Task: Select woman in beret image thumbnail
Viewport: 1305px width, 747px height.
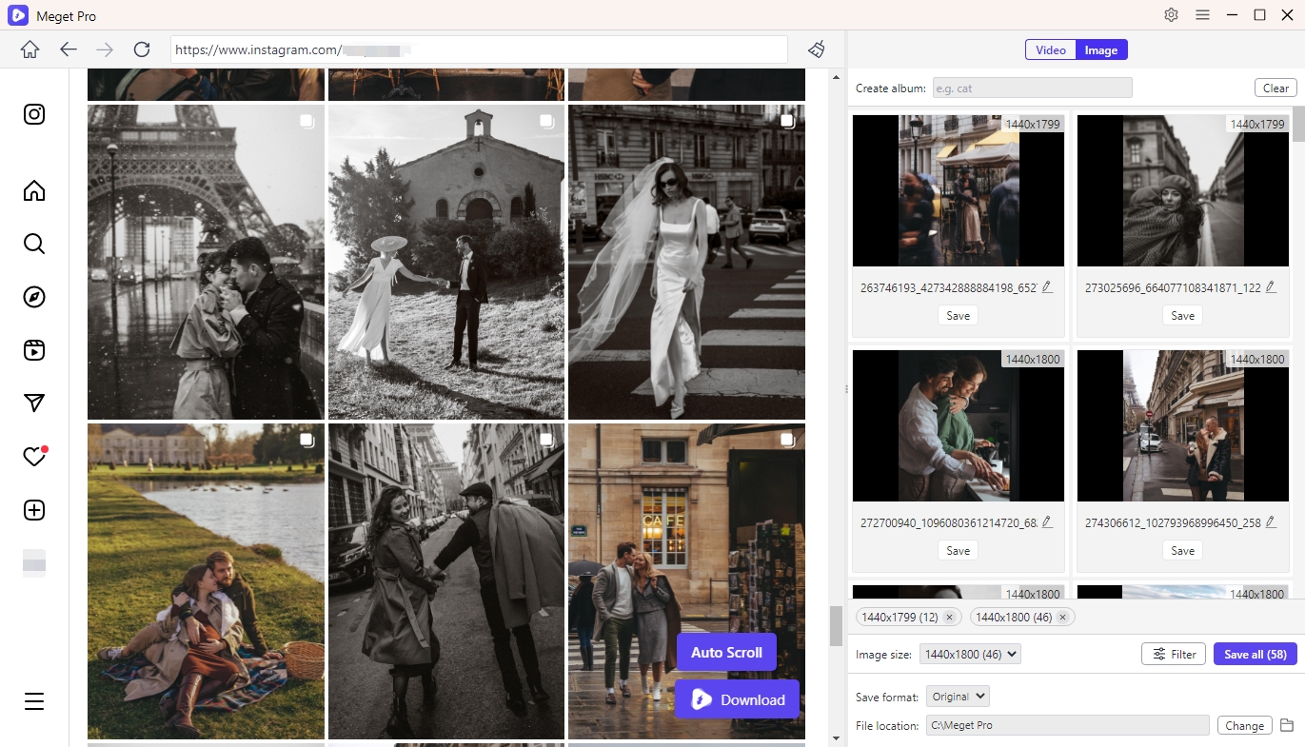Action: [1183, 190]
